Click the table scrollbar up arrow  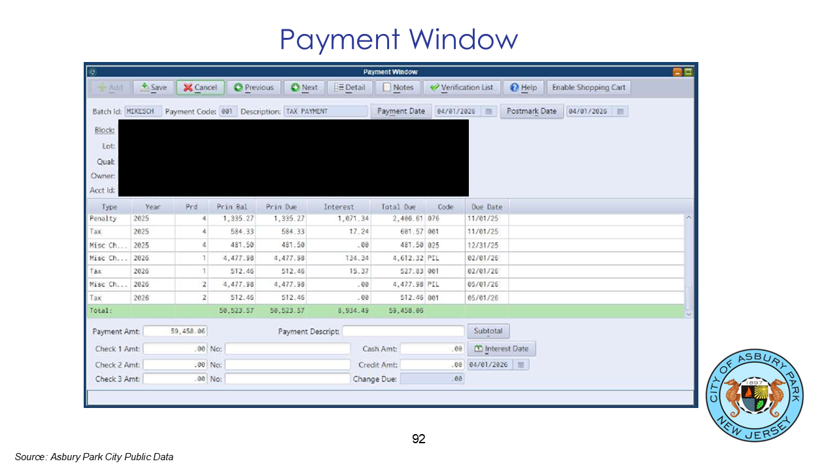point(689,218)
